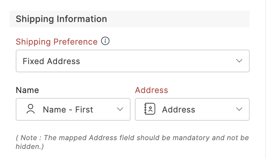This screenshot has width=266, height=159.
Task: Click the 'Address' value inside dropdown
Action: point(178,110)
